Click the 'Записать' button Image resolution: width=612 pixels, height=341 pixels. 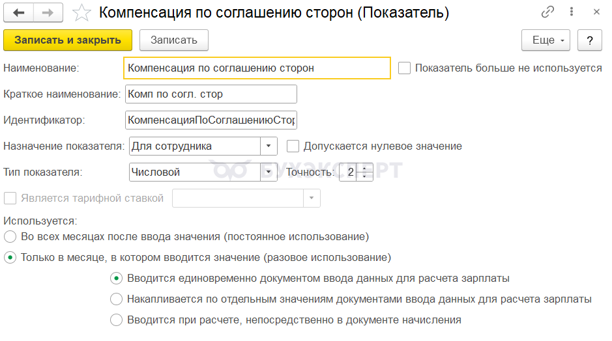[x=173, y=40]
